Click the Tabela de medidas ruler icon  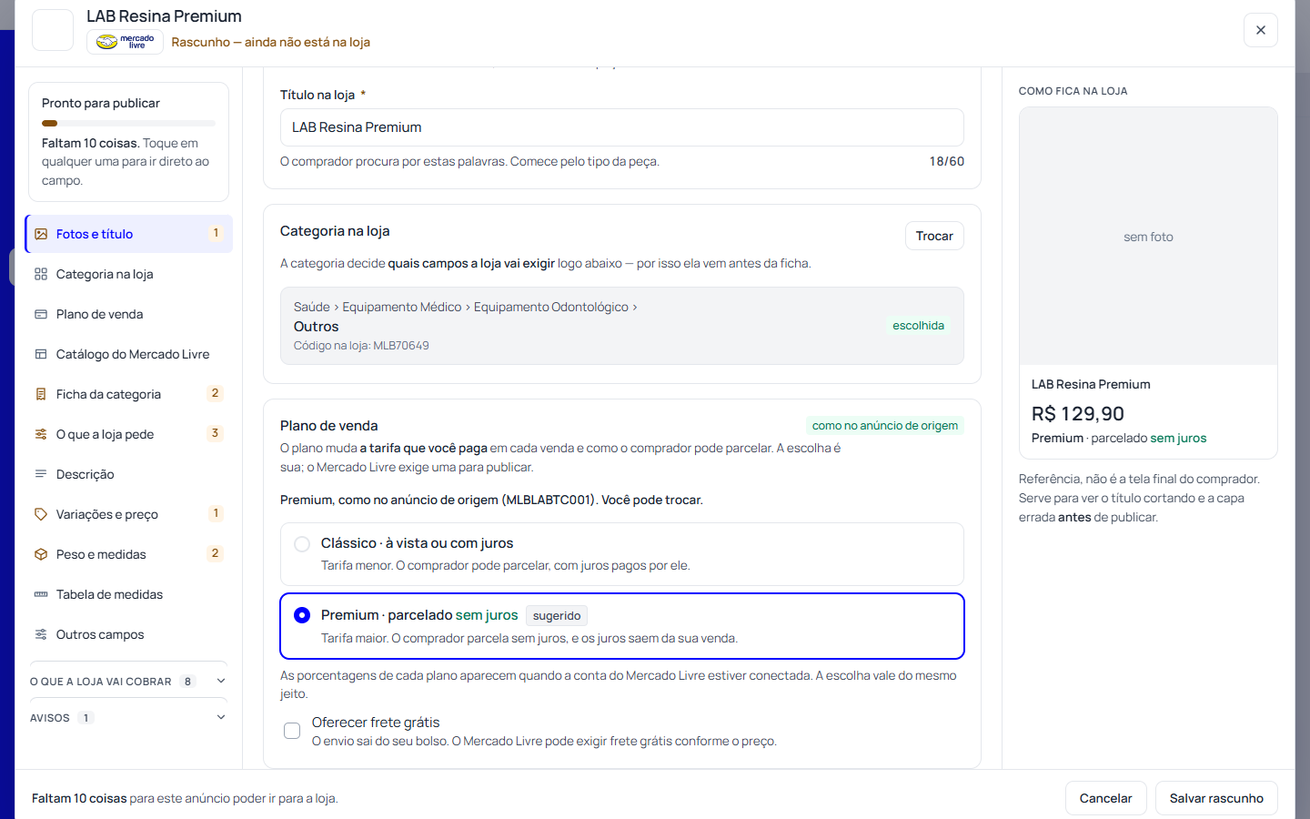coord(41,594)
